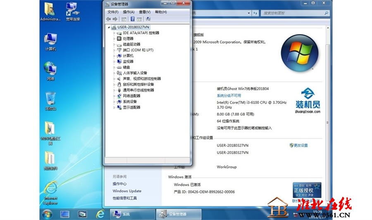Open the 操作中心 link
372x220 pixels.
(x=119, y=184)
